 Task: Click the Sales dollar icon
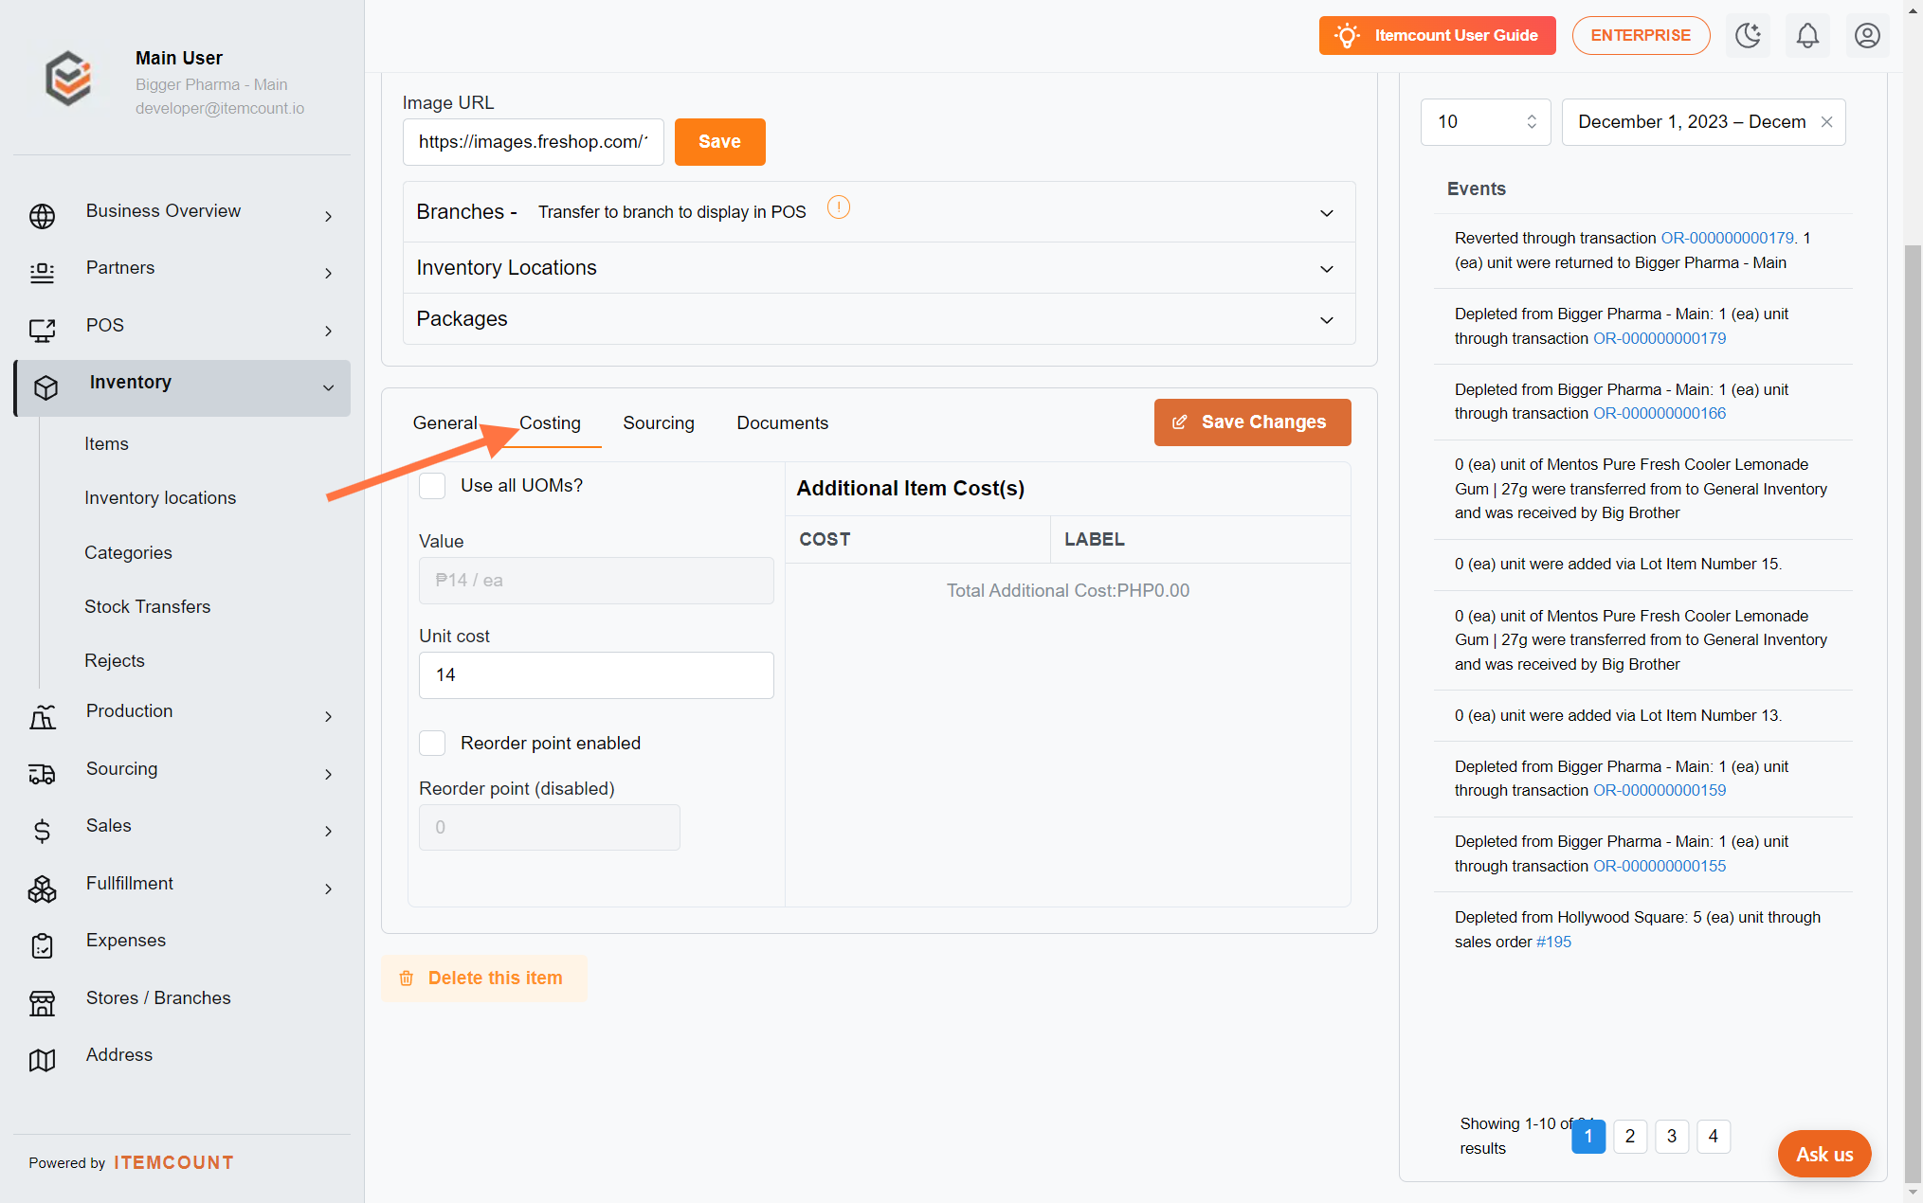coord(42,831)
